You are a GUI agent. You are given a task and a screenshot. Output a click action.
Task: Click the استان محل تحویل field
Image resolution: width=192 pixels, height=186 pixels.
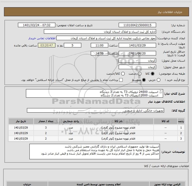(x=137, y=60)
